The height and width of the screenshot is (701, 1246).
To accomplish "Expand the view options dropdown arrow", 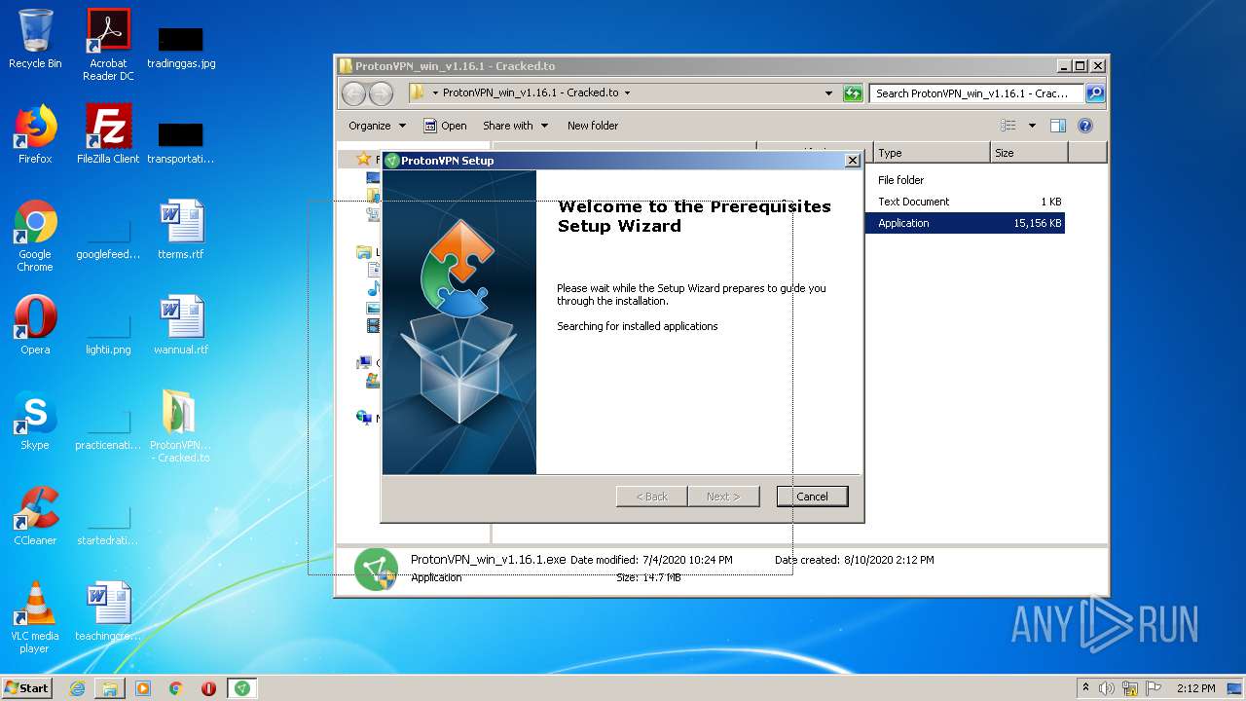I will tap(1032, 126).
